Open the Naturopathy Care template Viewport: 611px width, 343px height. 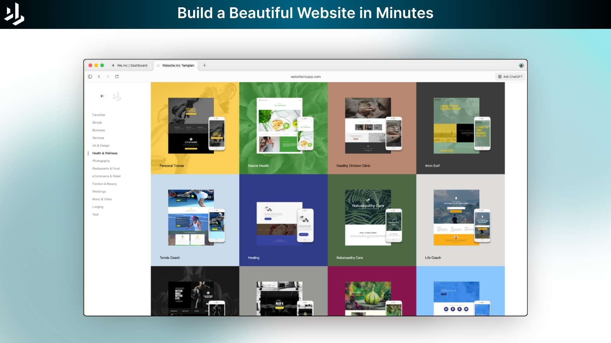pyautogui.click(x=372, y=220)
